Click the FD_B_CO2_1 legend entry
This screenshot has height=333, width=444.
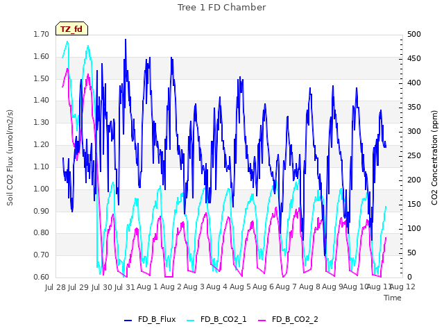(217, 320)
